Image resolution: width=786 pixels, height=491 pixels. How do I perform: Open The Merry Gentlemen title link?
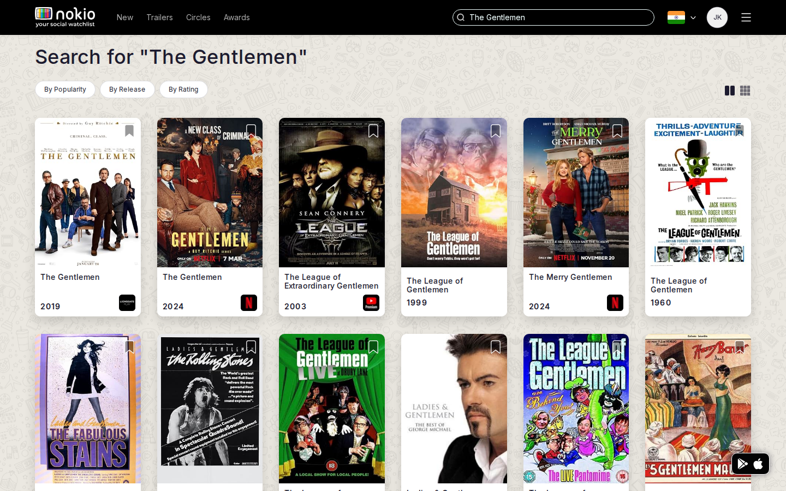(x=570, y=277)
